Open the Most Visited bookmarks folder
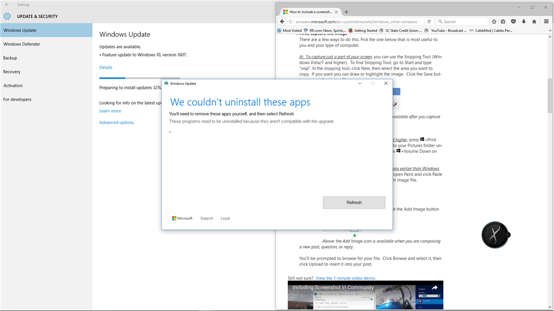The height and width of the screenshot is (311, 554). 289,31
